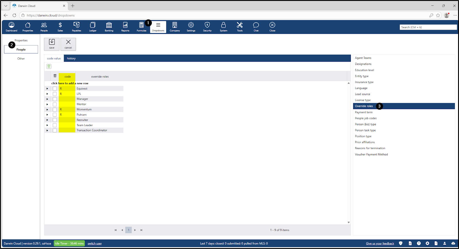Click the user profile icon in status bar

tap(445, 243)
